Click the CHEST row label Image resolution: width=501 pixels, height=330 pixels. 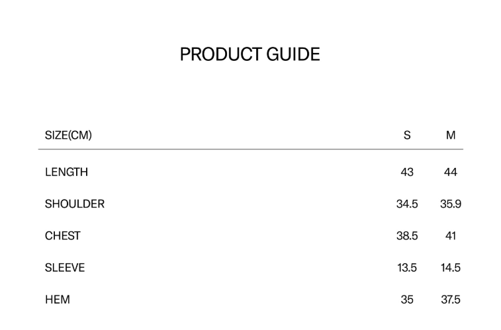tap(63, 236)
